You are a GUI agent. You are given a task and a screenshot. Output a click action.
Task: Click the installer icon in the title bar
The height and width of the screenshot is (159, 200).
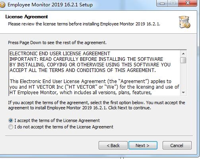(x=2, y=4)
